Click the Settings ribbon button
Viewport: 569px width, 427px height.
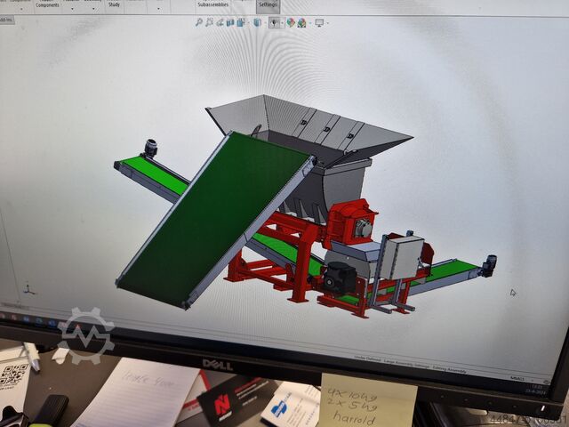tap(268, 4)
